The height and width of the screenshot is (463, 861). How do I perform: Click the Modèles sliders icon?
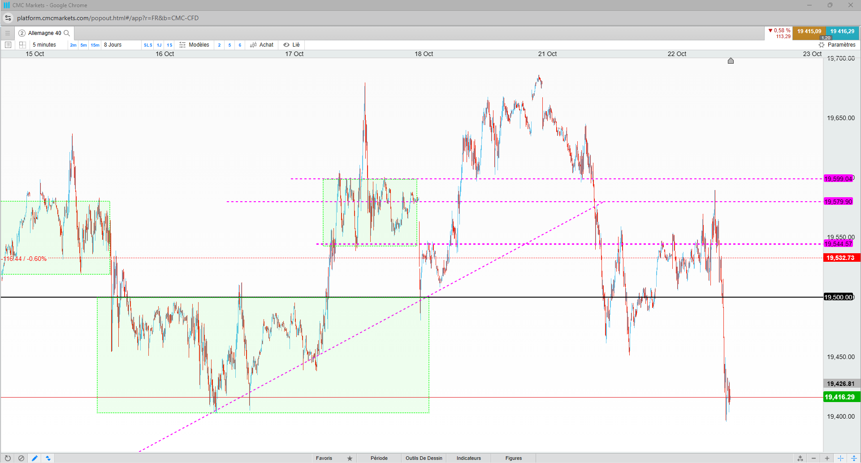point(182,45)
